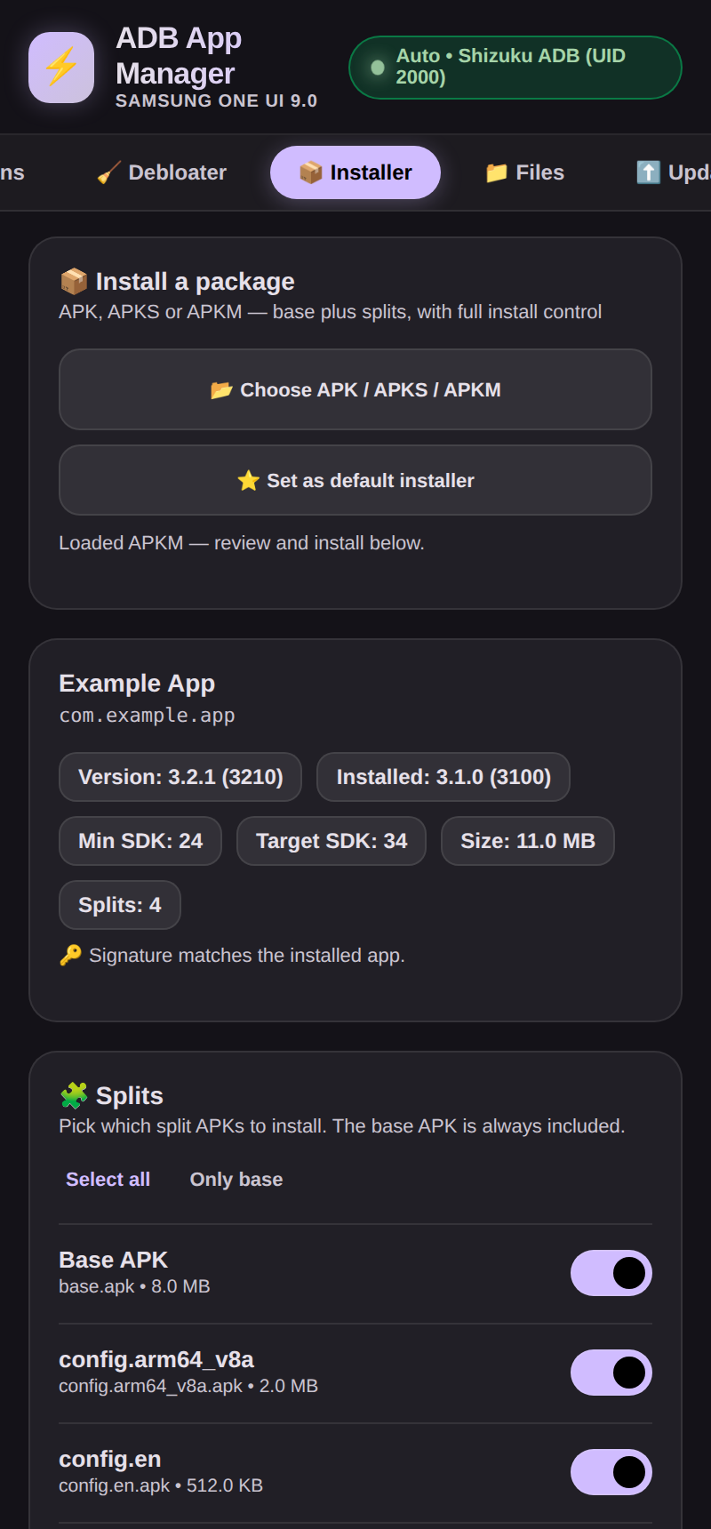This screenshot has height=1529, width=711.
Task: Click the Only base link
Action: (x=236, y=1180)
